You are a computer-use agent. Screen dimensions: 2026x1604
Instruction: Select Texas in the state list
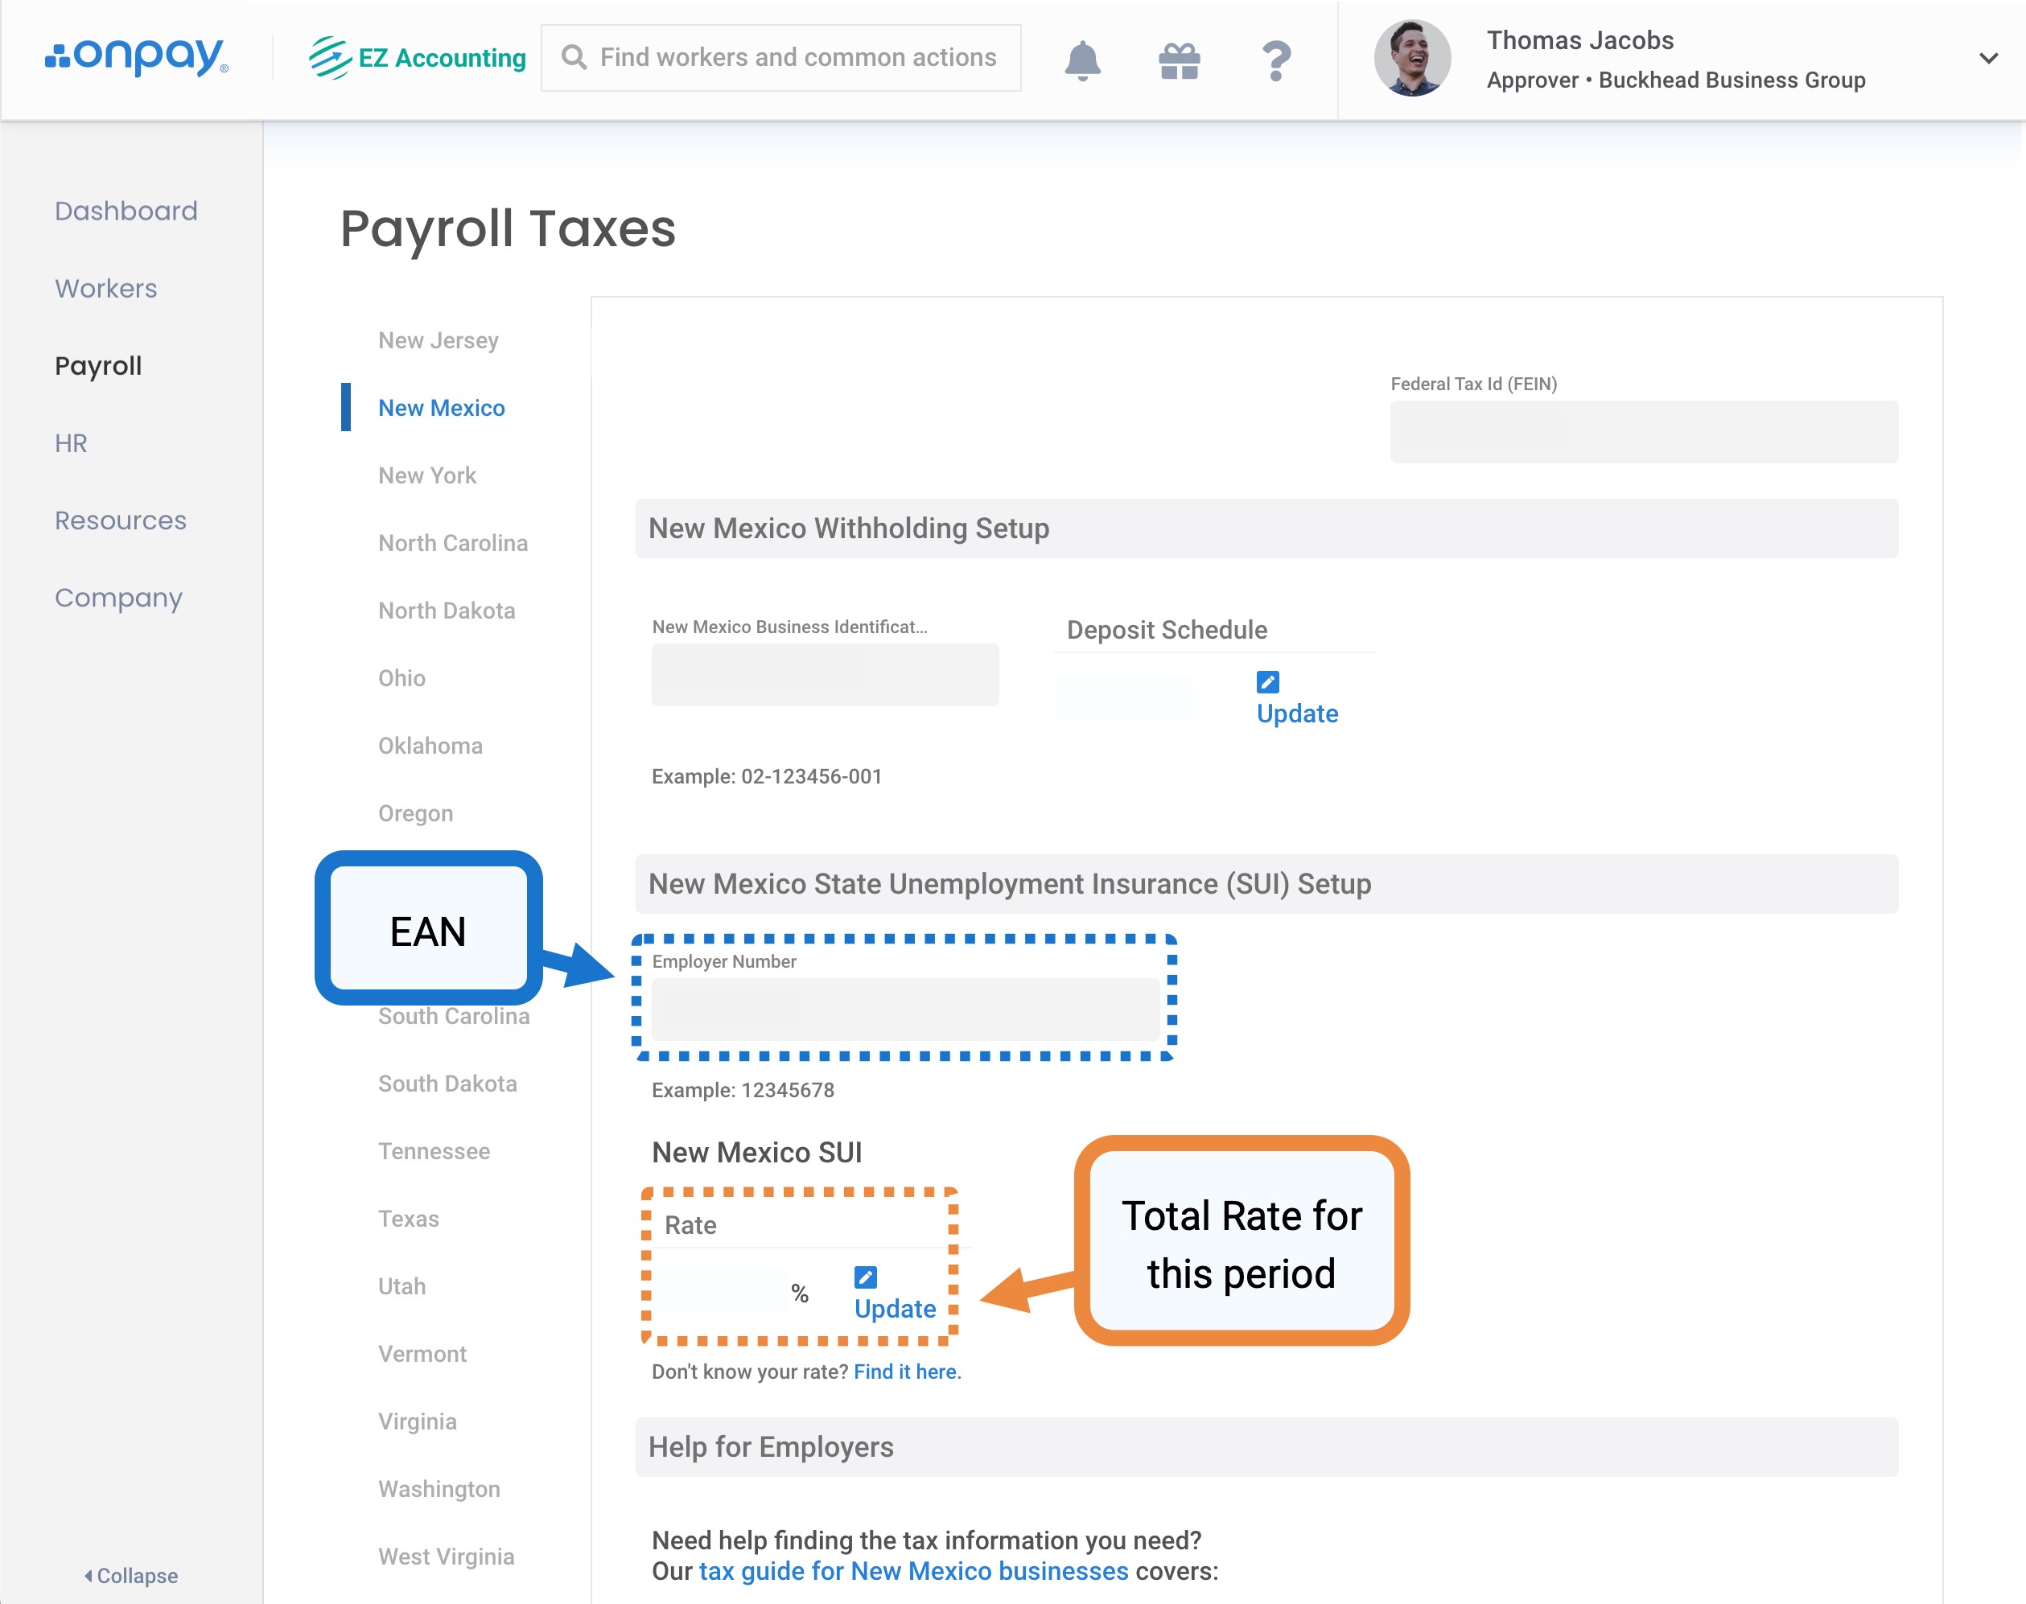408,1218
